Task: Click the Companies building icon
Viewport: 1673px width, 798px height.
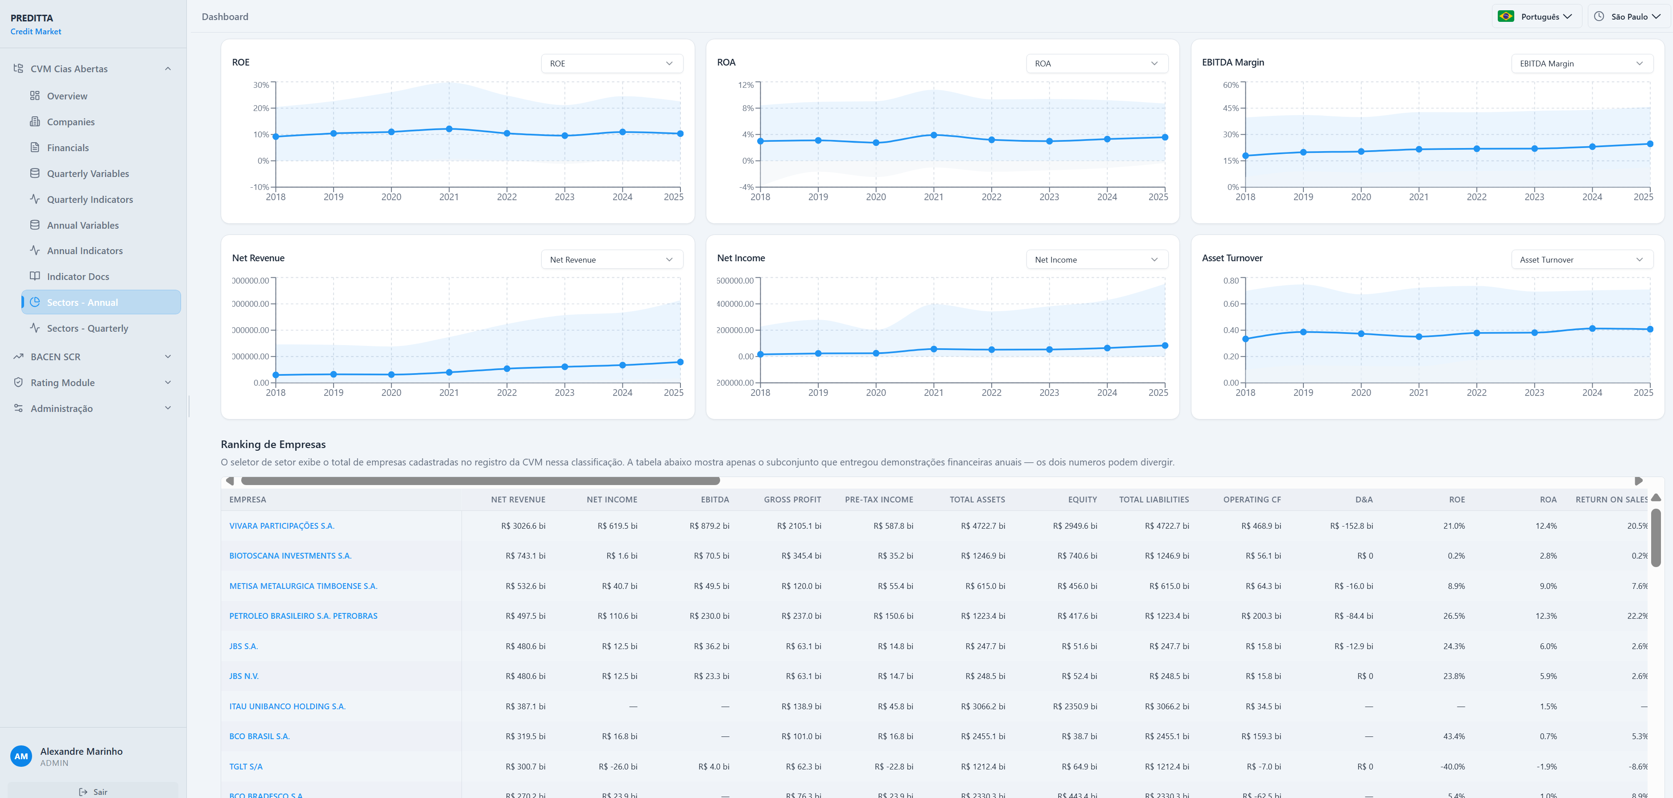Action: (x=35, y=121)
